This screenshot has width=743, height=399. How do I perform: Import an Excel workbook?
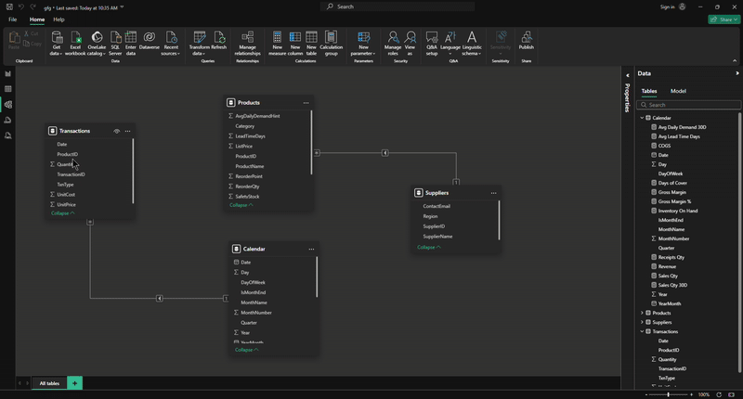(75, 43)
